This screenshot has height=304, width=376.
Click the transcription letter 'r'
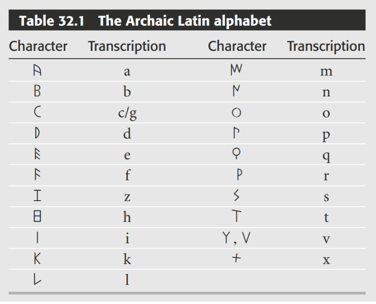(x=326, y=176)
